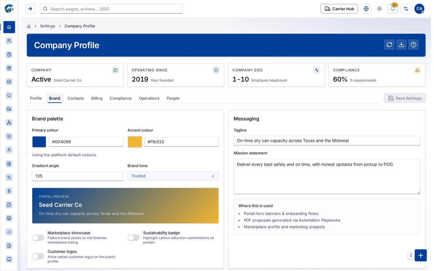The image size is (434, 271).
Task: Open the package box sidebar icon
Action: pyautogui.click(x=9, y=68)
